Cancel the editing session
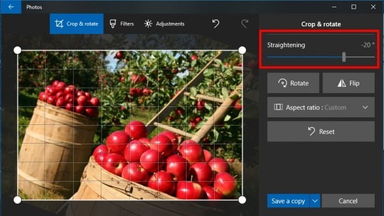Image resolution: width=384 pixels, height=216 pixels. click(348, 201)
